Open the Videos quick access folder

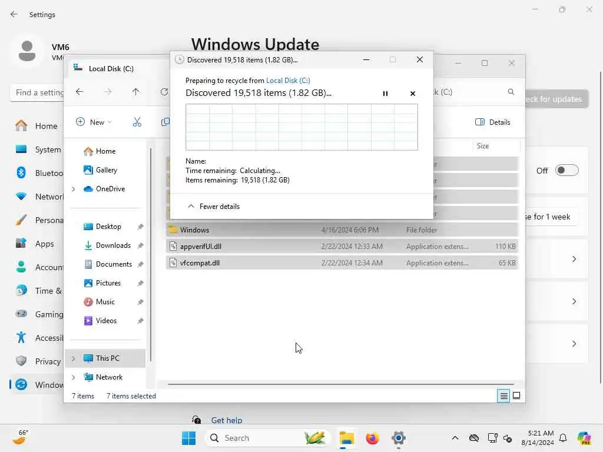[x=100, y=321]
